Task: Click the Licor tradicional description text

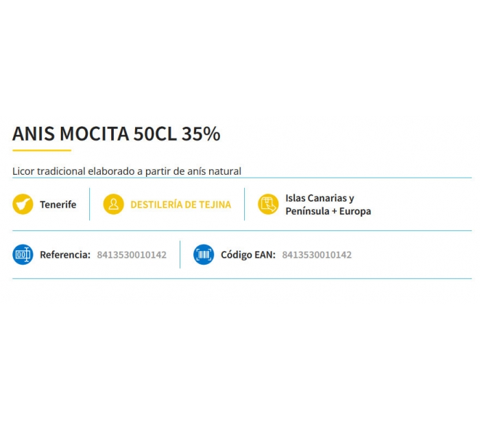Action: 127,171
